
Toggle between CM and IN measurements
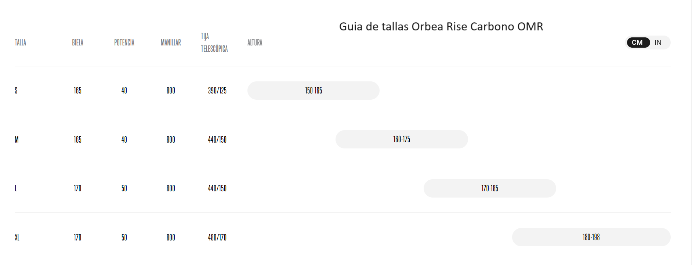(x=647, y=43)
